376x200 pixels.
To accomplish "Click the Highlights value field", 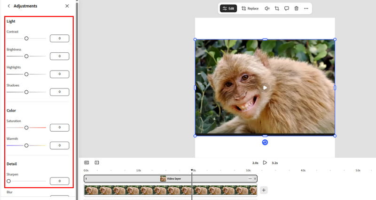I will 60,74.
